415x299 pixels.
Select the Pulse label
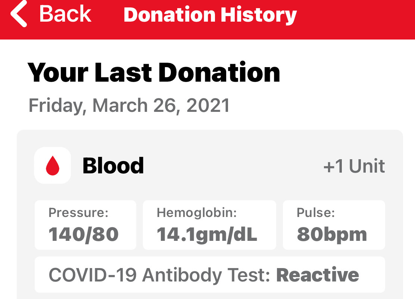click(x=316, y=213)
